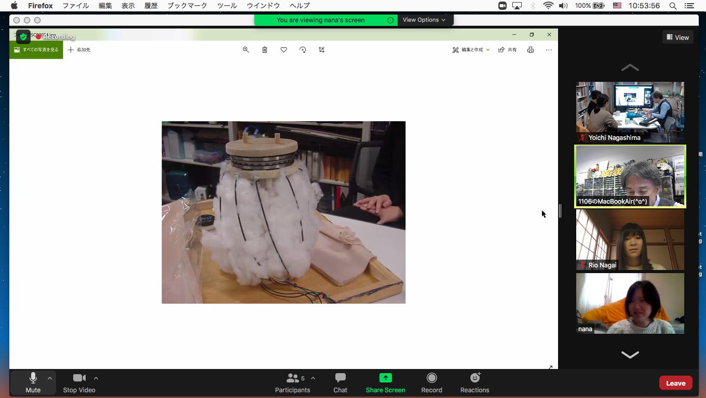
Task: Open Spotlight search magnifier
Action: click(673, 6)
